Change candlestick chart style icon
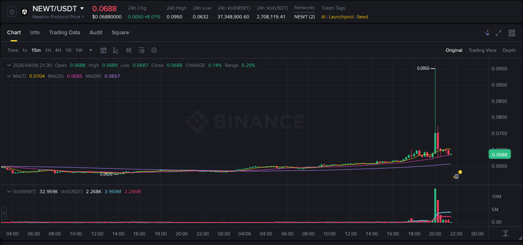 [x=129, y=50]
